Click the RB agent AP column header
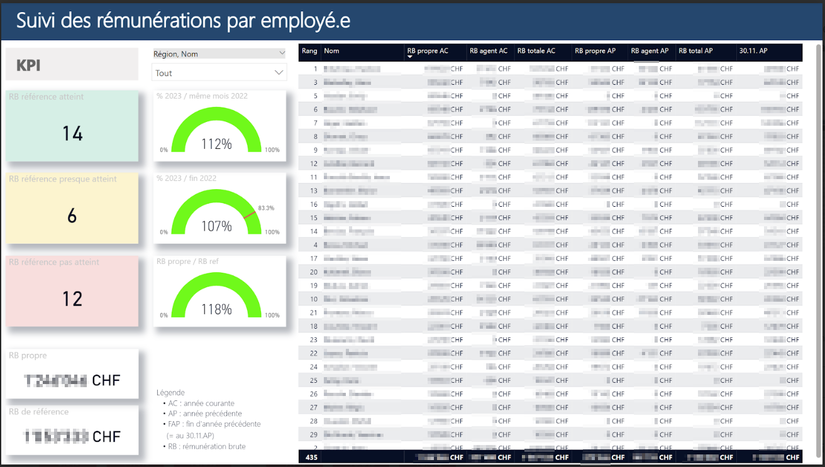This screenshot has height=467, width=825. coord(650,51)
